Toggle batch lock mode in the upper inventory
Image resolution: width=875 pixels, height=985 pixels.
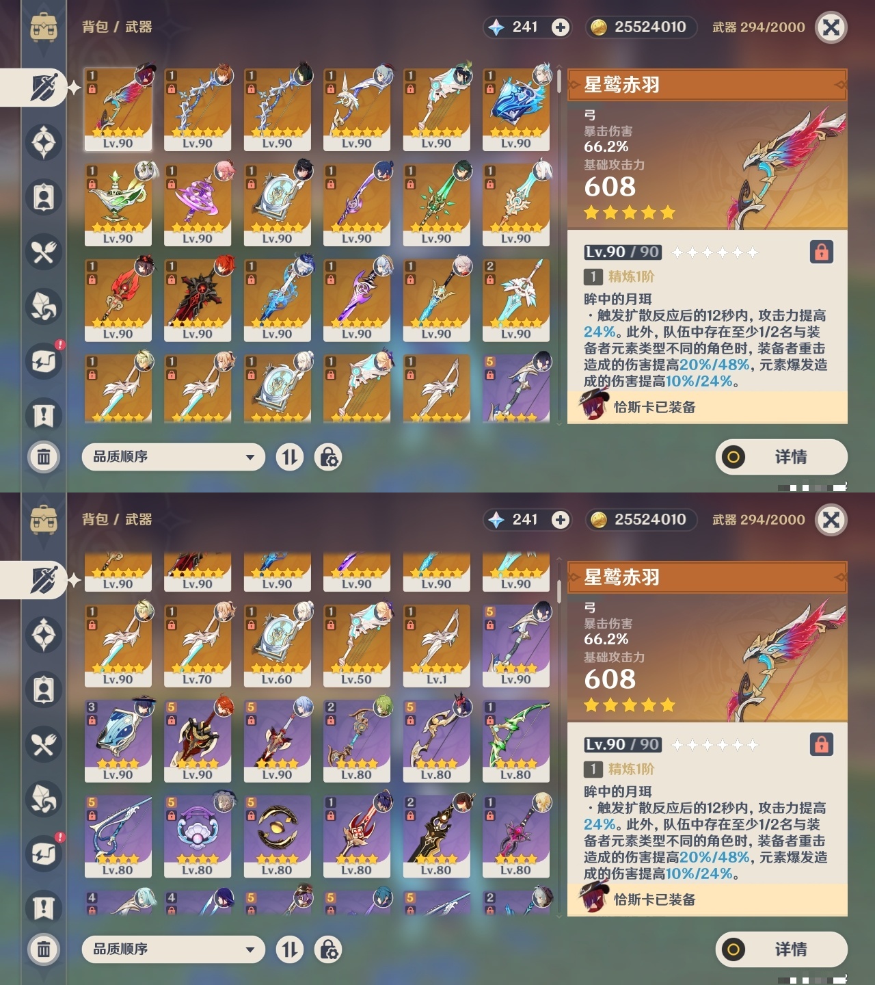(x=328, y=457)
